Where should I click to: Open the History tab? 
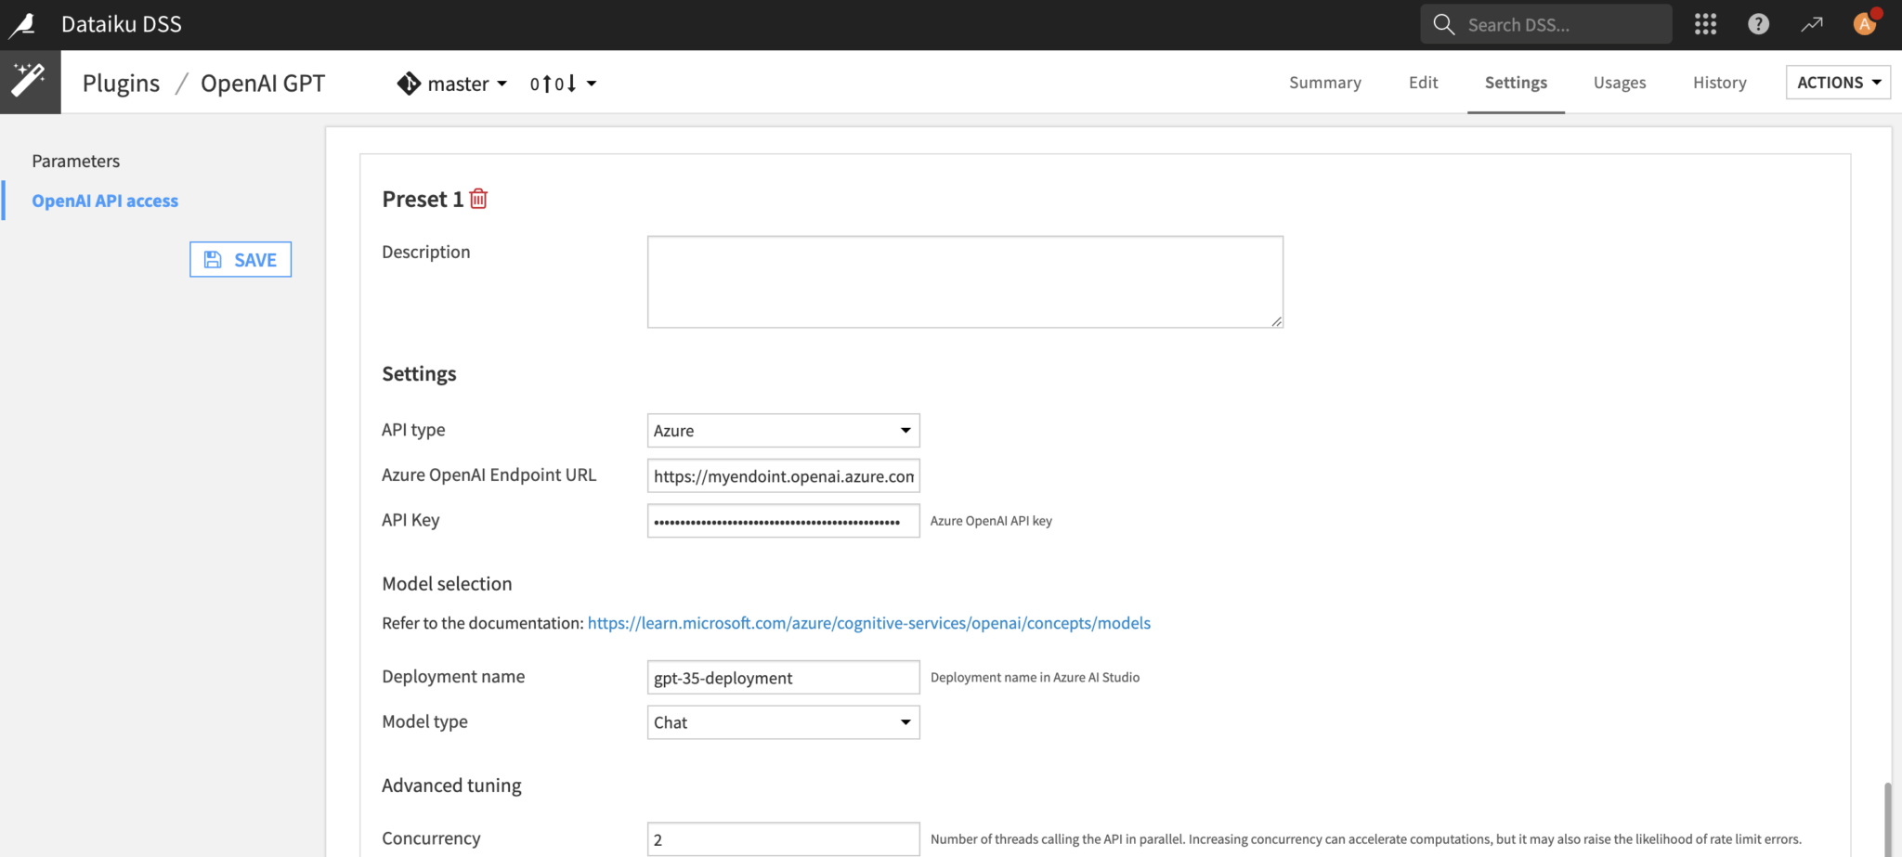click(x=1719, y=83)
